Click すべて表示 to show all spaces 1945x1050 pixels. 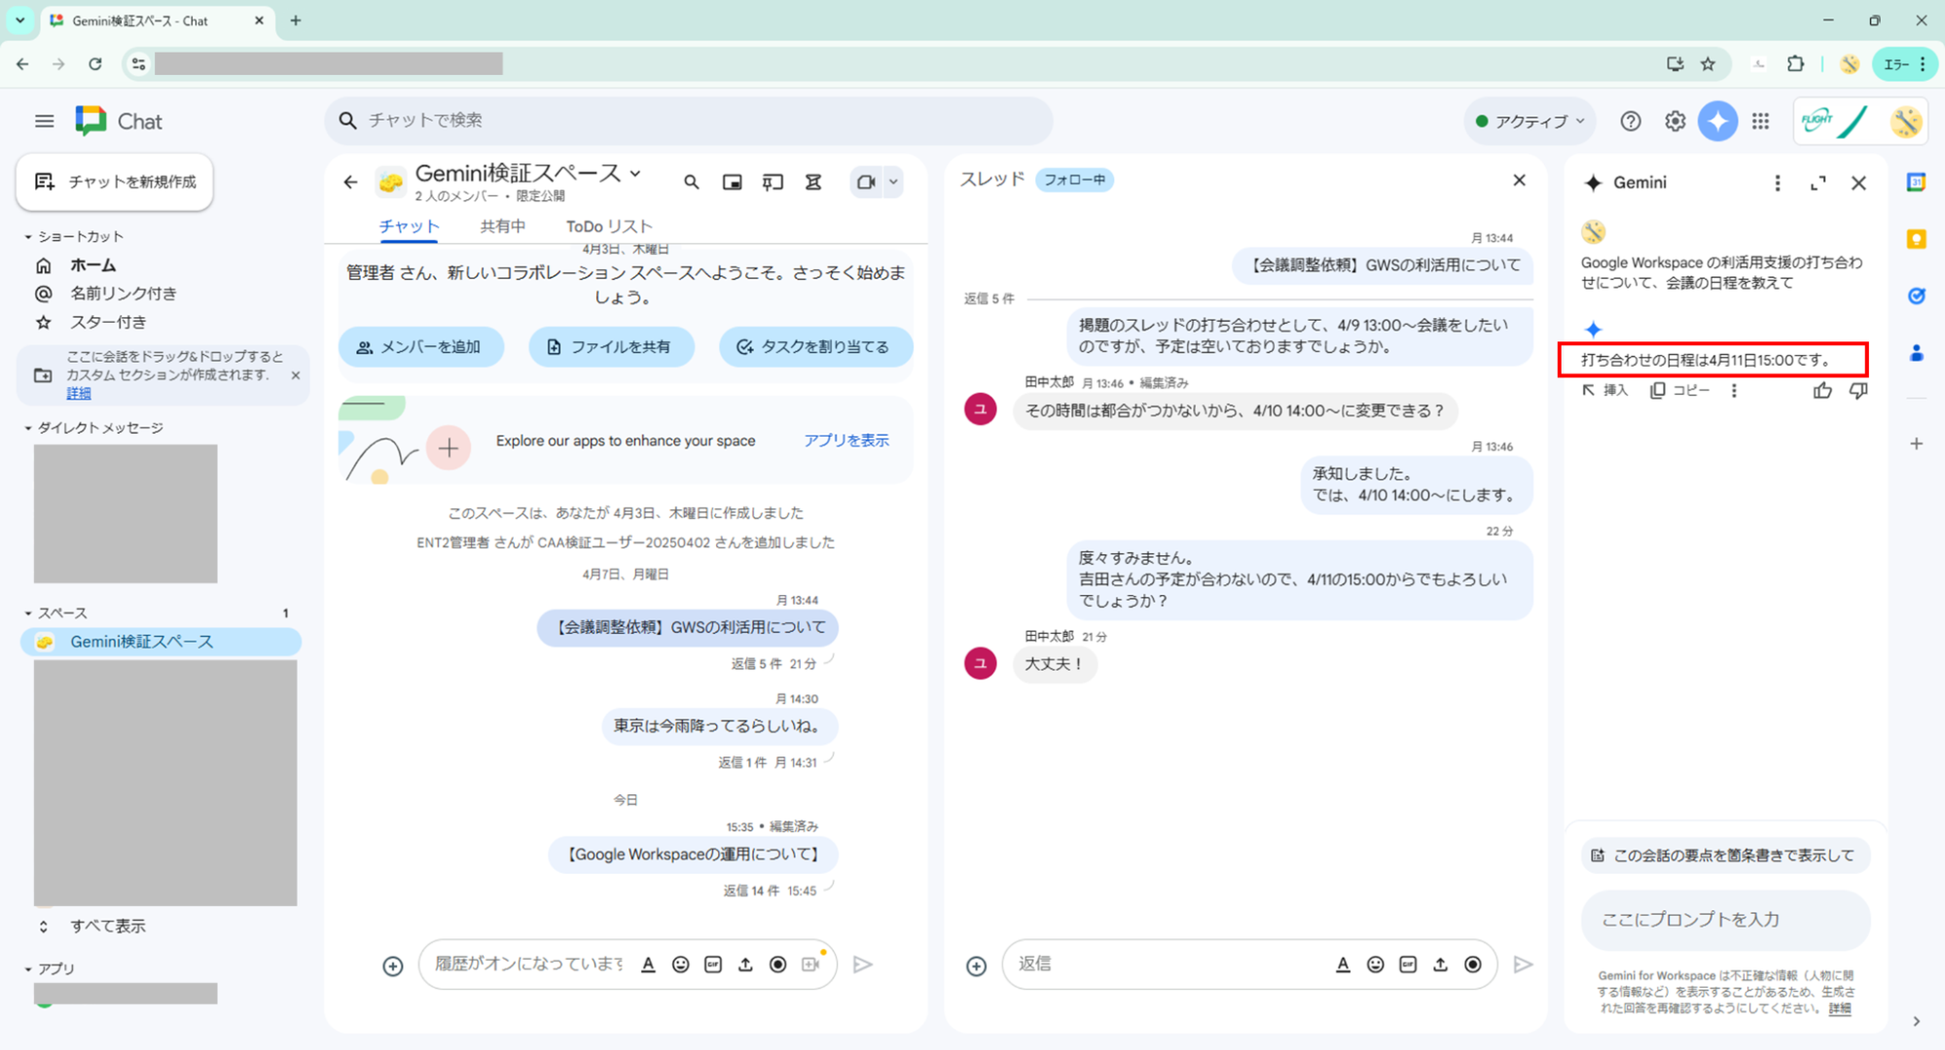click(107, 927)
